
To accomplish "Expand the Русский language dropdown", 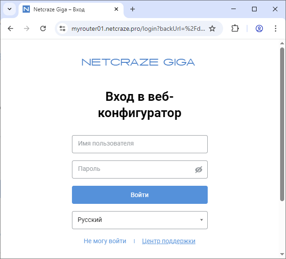I will click(x=139, y=220).
